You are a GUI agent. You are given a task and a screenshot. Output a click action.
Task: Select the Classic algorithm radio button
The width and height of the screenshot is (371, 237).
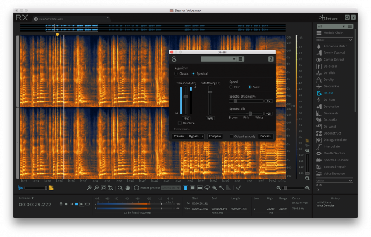click(x=176, y=73)
